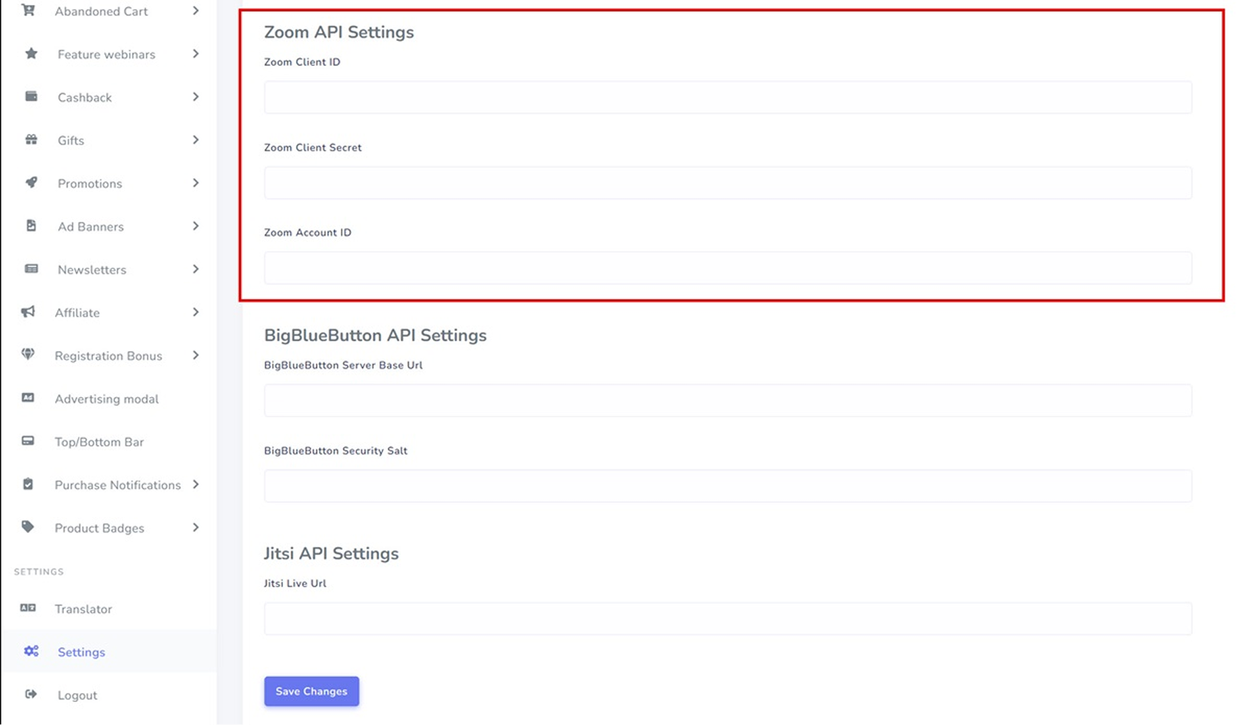1252x725 pixels.
Task: Select the Jitsi Live Url input
Action: pyautogui.click(x=728, y=619)
